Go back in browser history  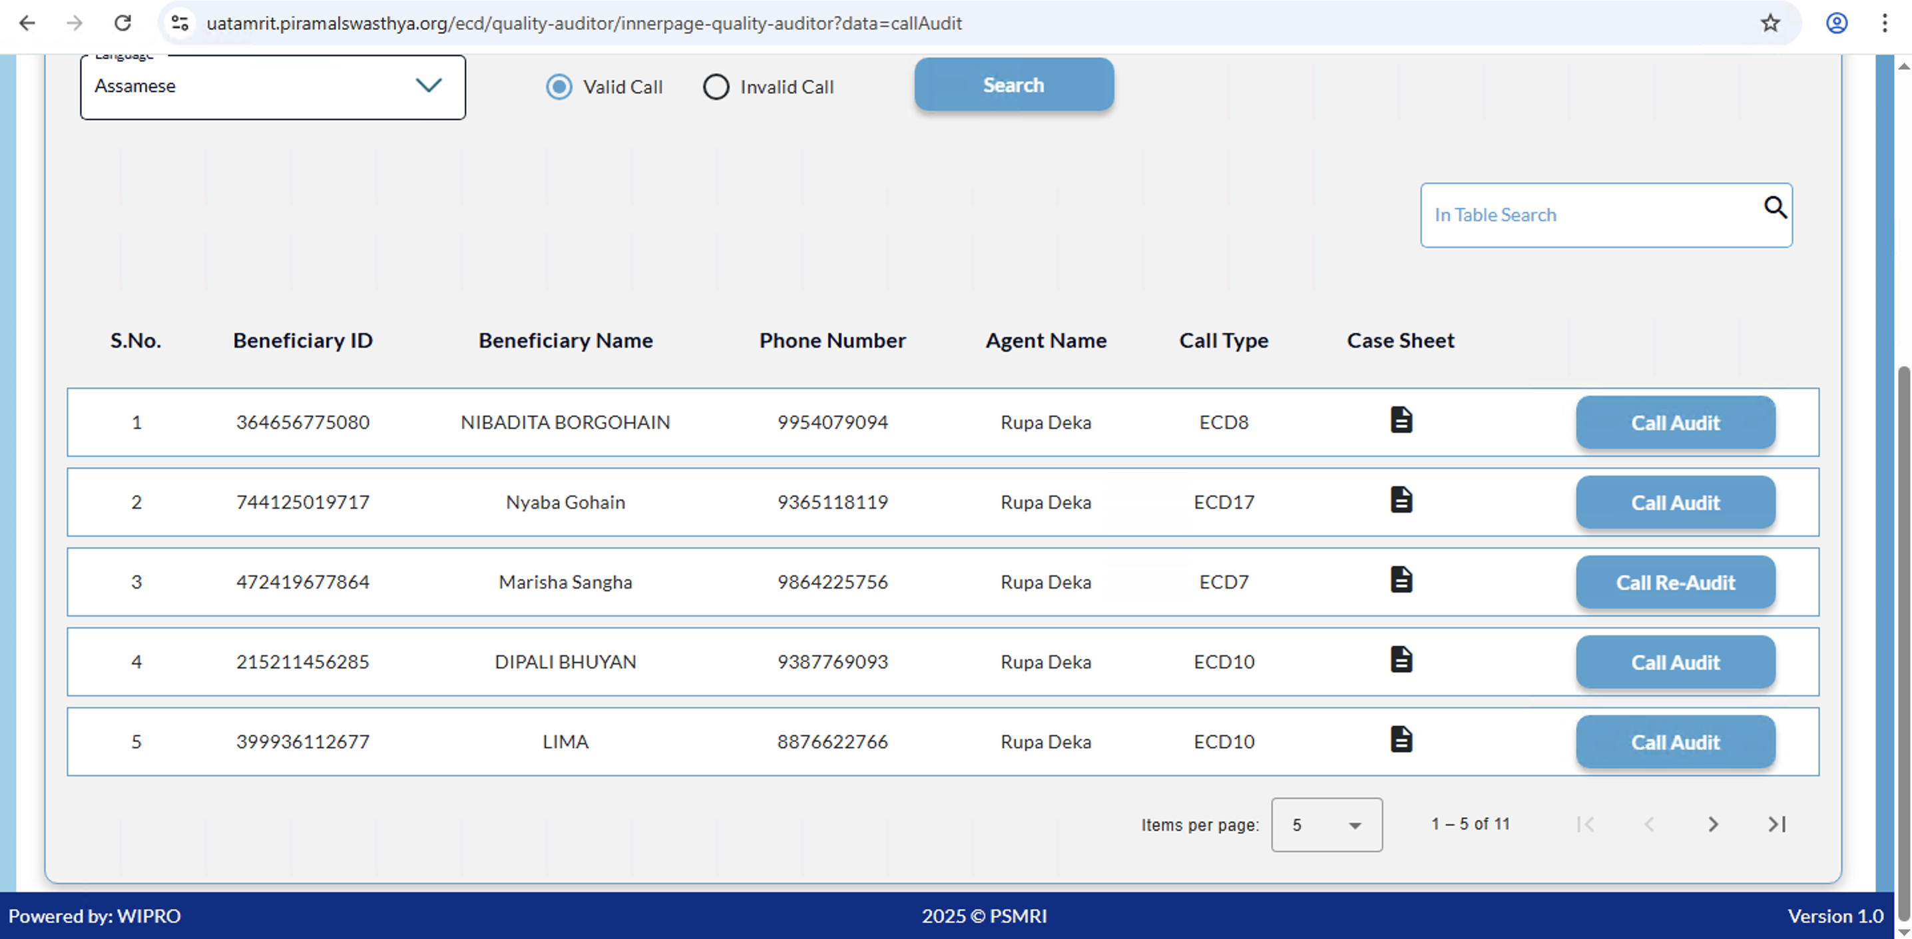click(27, 23)
